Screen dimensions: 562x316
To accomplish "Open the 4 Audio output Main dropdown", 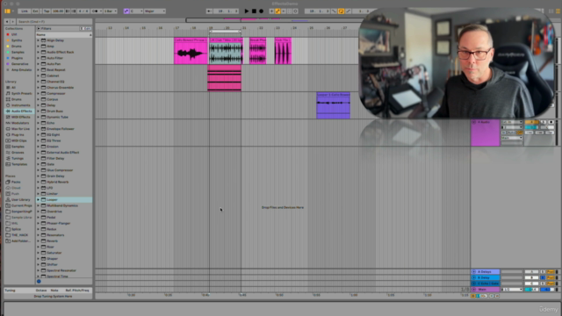I will [x=512, y=138].
